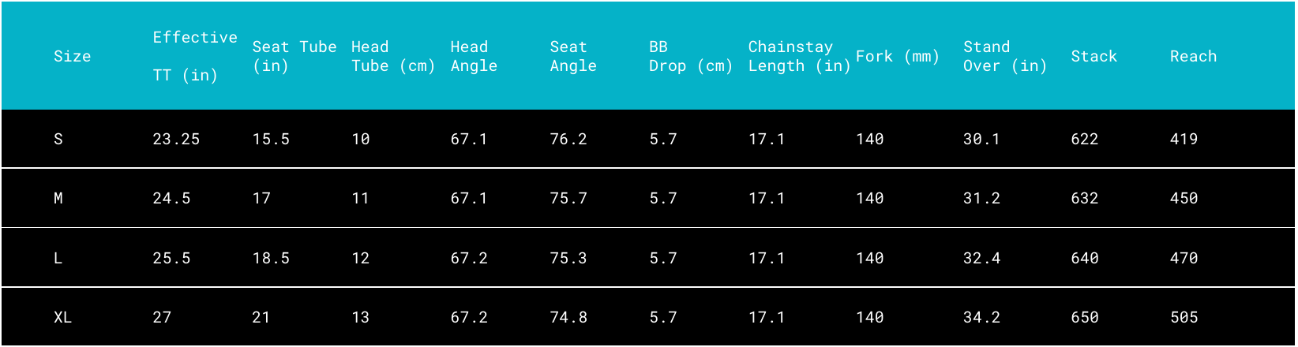The image size is (1298, 347).
Task: Click the BB Drop (cm) header
Action: pos(690,56)
